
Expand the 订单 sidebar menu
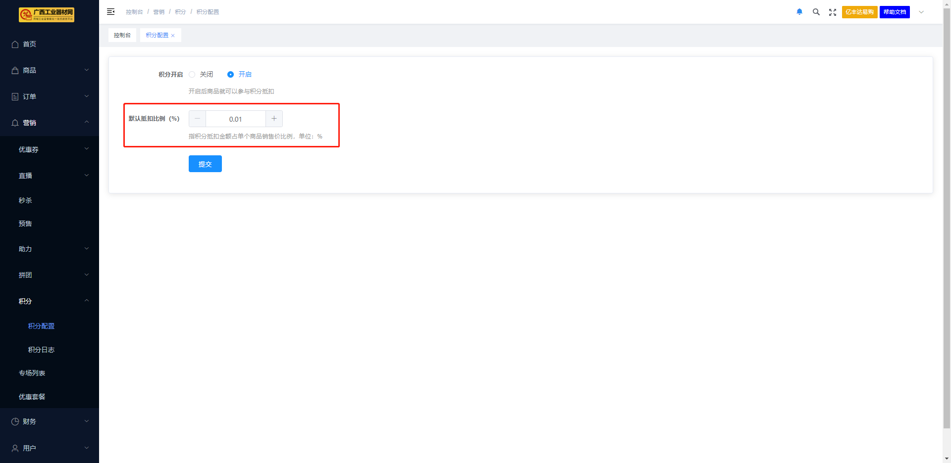tap(50, 96)
